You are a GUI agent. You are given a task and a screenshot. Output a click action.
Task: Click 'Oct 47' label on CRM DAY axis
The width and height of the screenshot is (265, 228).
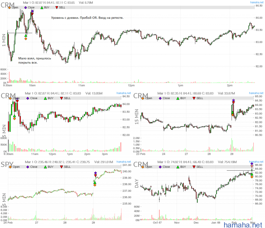point(157,222)
